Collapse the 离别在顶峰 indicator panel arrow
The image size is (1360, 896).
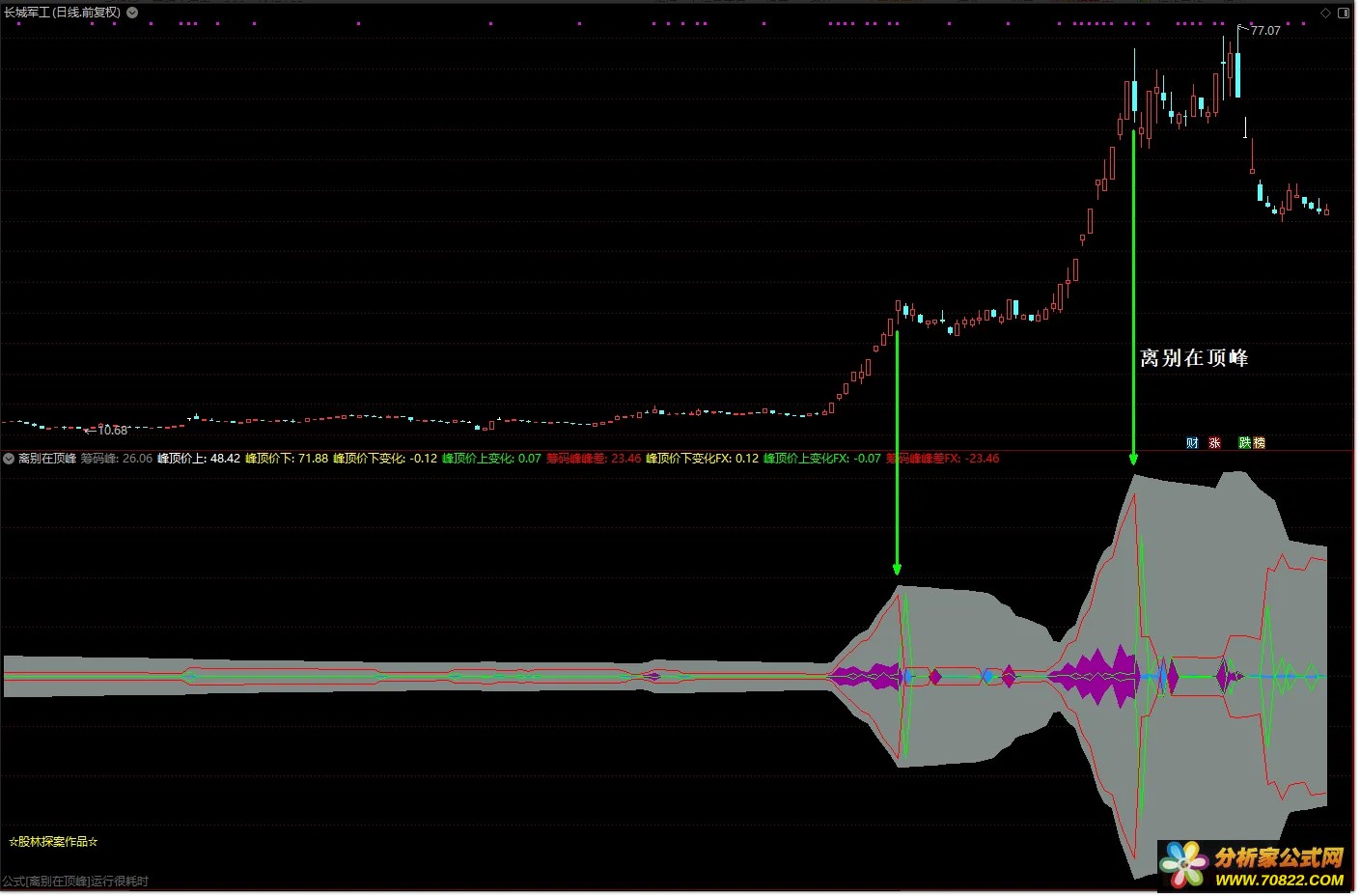(9, 459)
